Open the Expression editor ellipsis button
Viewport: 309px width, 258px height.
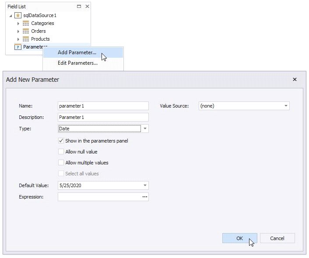click(144, 197)
